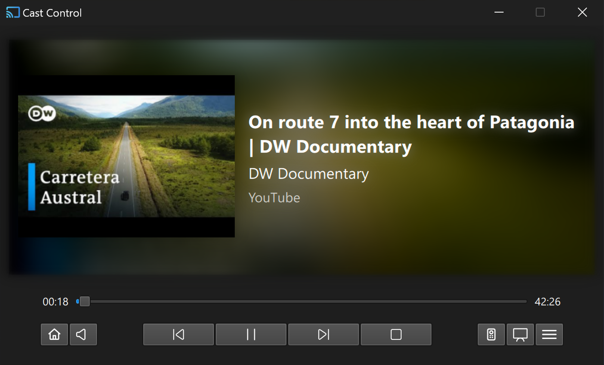Click the DW Documentary channel name
Viewport: 604px width, 365px height.
click(x=309, y=174)
